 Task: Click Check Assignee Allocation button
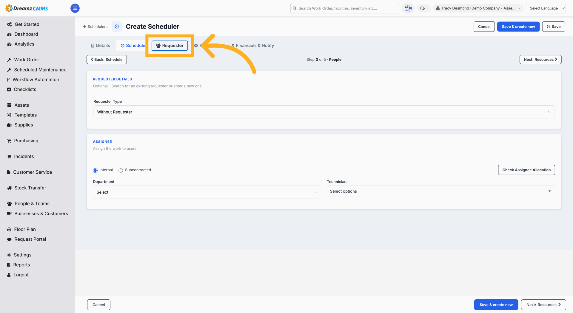526,170
